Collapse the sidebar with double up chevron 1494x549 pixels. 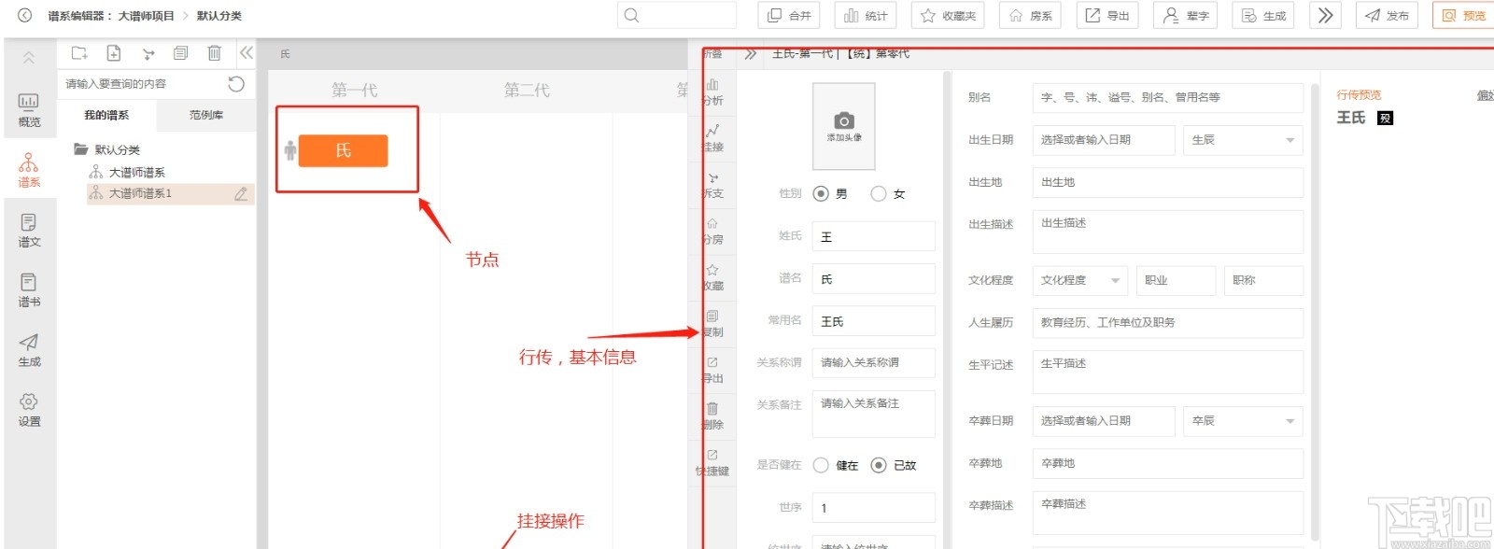point(29,58)
